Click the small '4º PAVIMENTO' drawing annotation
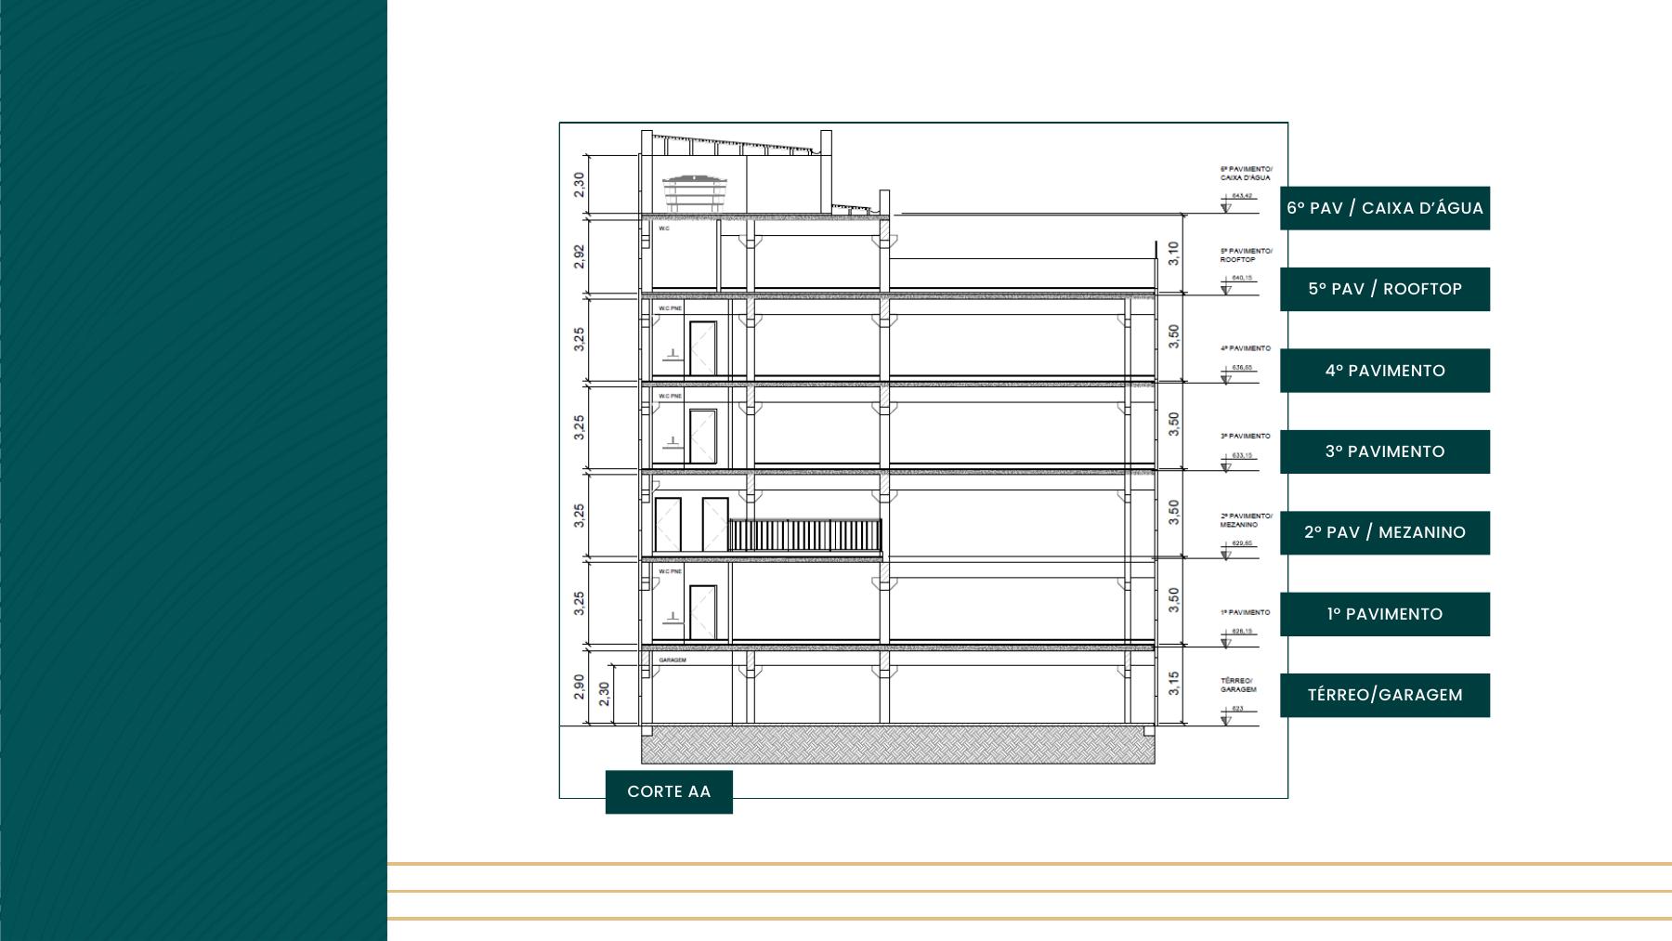The width and height of the screenshot is (1672, 941). coord(1246,348)
